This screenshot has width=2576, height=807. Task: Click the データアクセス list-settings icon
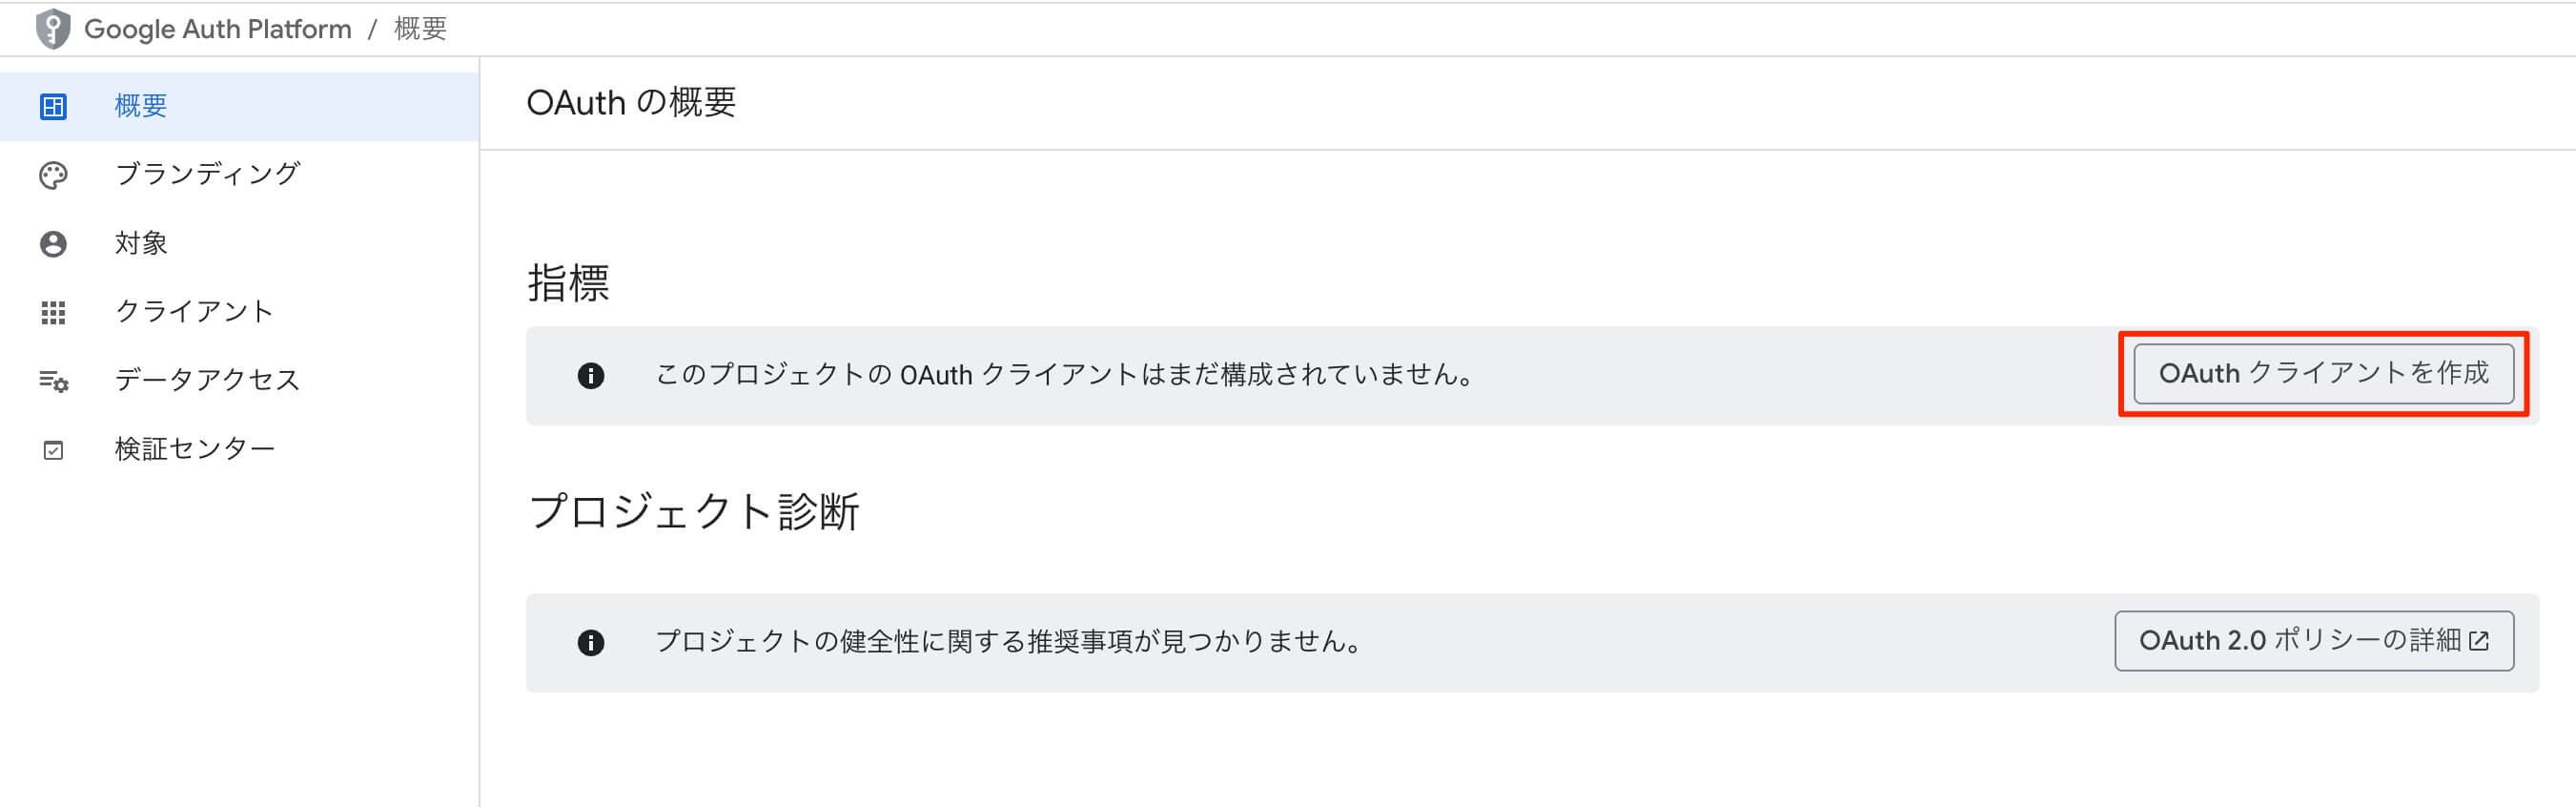coord(53,381)
